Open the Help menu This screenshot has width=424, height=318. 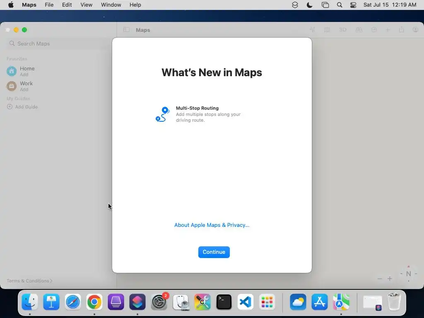tap(135, 5)
